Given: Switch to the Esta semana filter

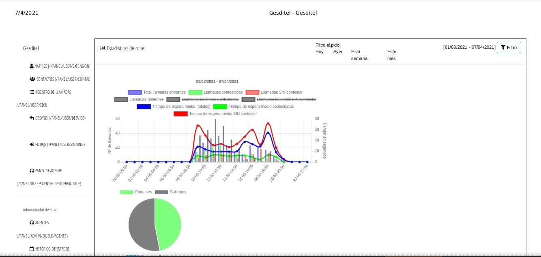Looking at the screenshot, I should pyautogui.click(x=359, y=55).
